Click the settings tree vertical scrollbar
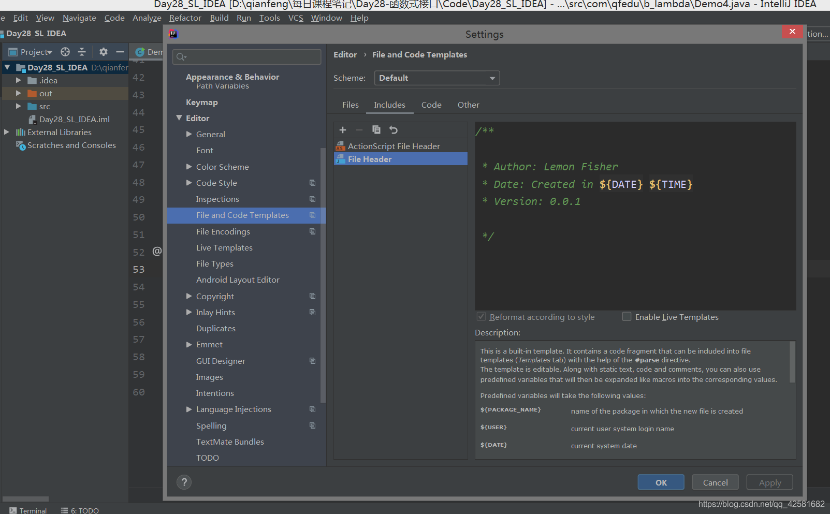 pyautogui.click(x=323, y=274)
